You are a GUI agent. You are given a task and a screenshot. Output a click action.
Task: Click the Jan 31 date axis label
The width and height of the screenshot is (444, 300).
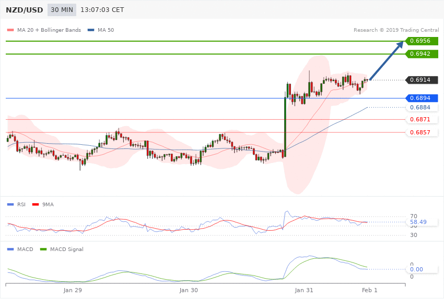(304, 290)
